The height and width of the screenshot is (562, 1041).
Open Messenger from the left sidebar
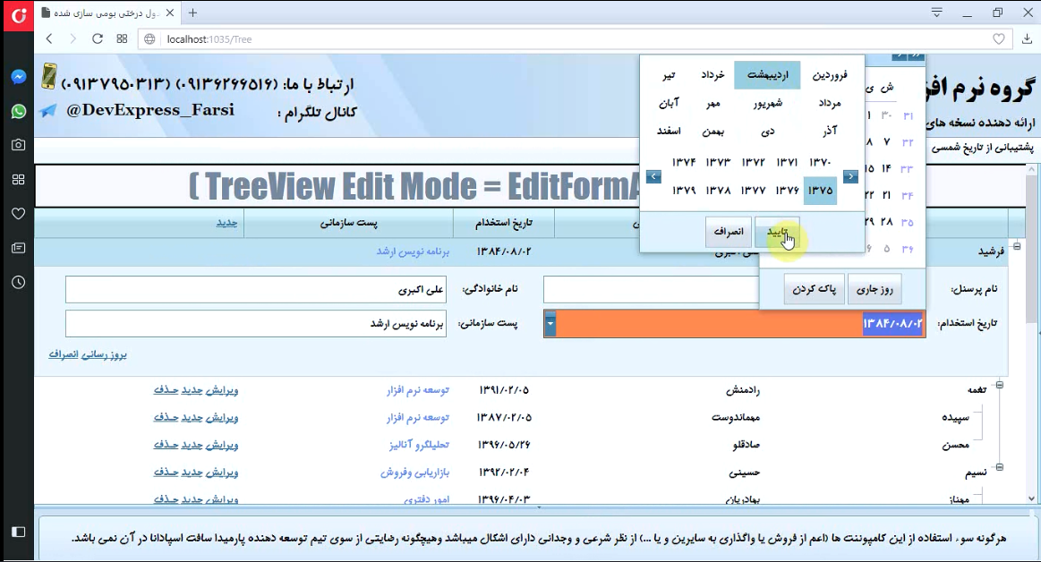pos(17,77)
